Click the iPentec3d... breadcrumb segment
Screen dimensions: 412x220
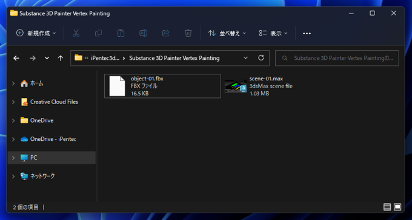click(x=105, y=58)
